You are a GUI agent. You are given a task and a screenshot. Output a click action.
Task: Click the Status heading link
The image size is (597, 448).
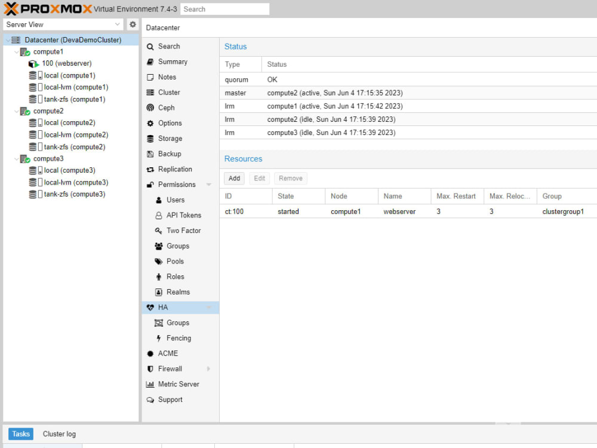click(236, 47)
